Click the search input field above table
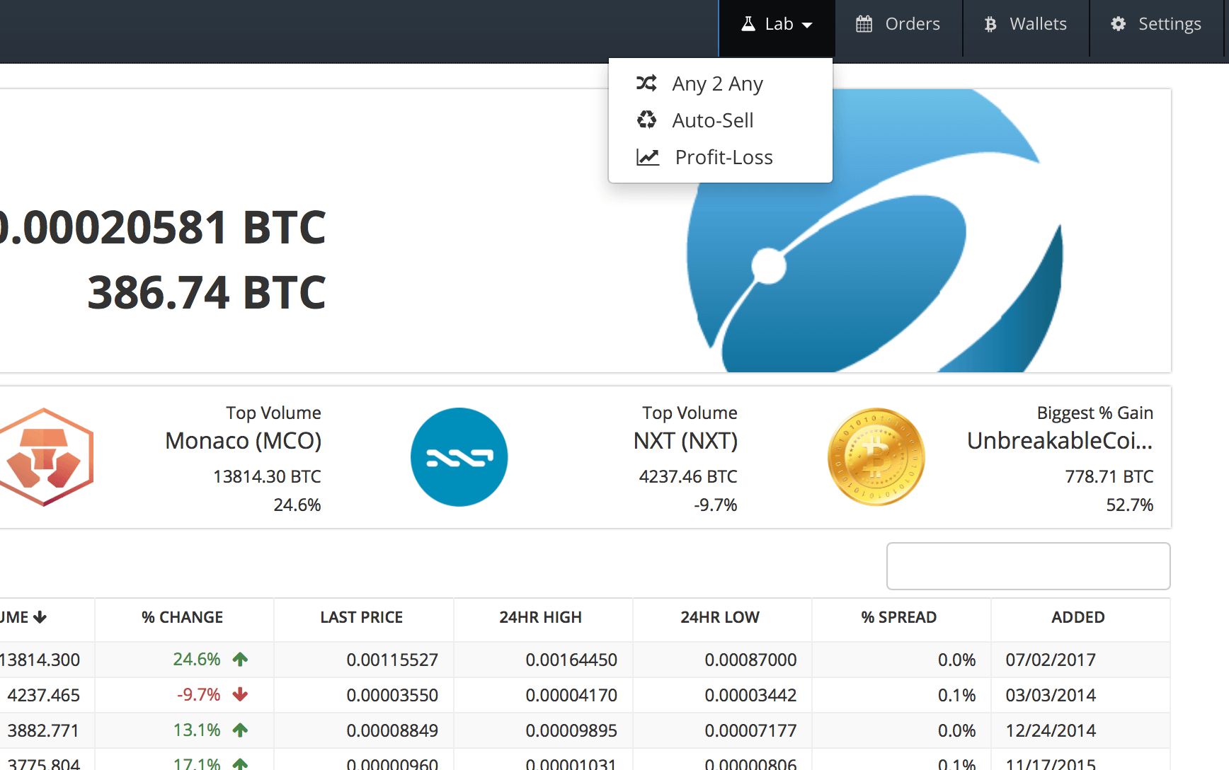 click(x=1028, y=566)
